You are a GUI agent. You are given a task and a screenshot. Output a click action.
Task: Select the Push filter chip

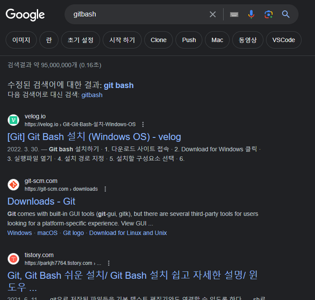tap(189, 40)
